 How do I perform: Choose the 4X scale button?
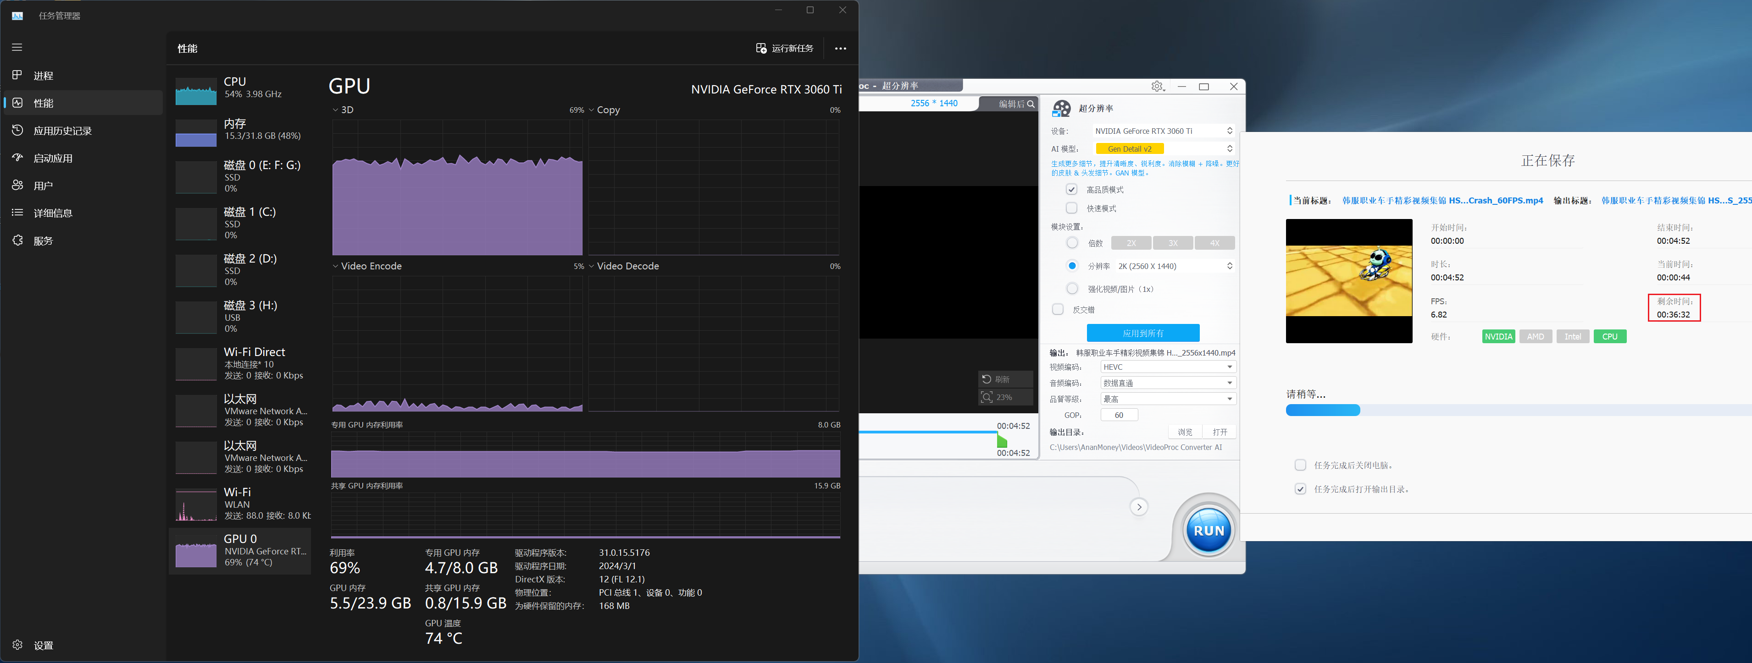pyautogui.click(x=1214, y=243)
